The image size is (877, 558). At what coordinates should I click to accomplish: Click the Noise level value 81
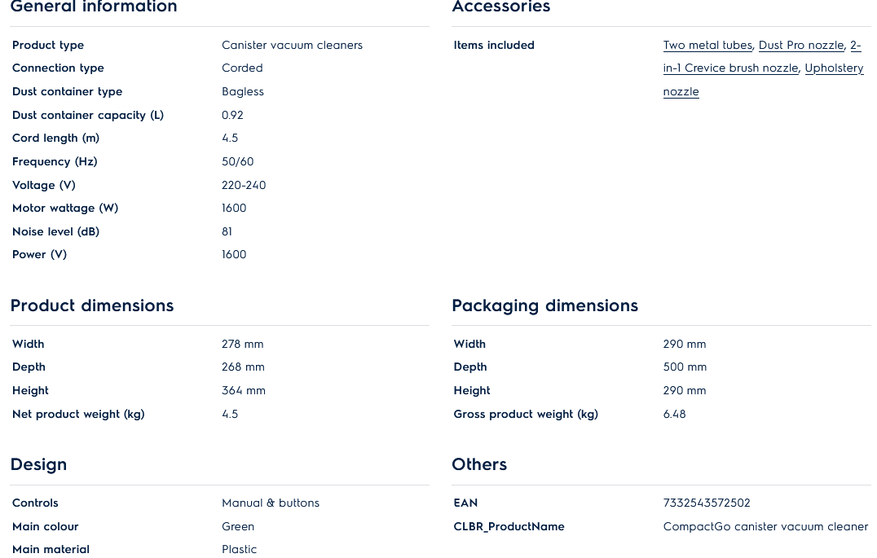click(x=227, y=232)
